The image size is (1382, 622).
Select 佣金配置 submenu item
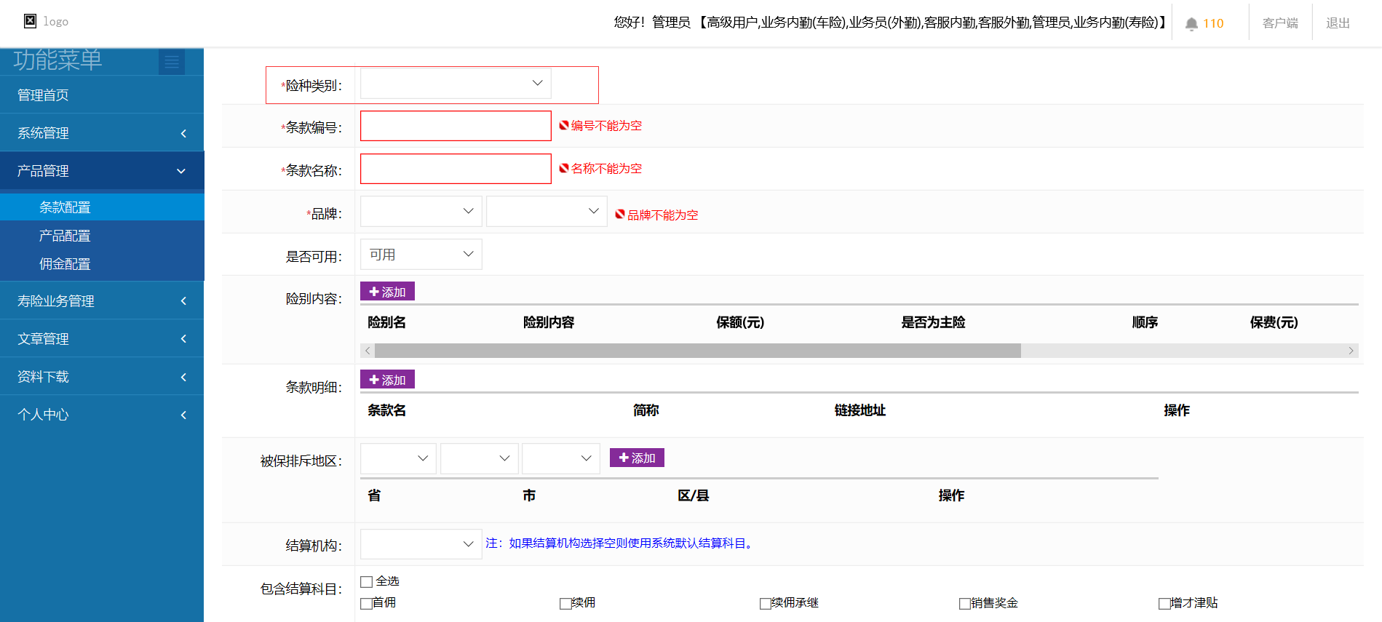point(65,264)
